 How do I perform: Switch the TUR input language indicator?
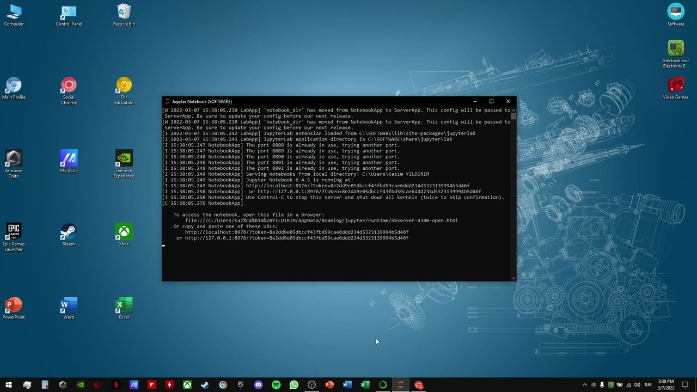(x=648, y=385)
